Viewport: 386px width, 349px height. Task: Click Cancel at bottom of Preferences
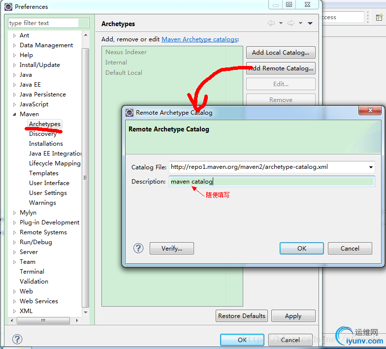click(x=290, y=340)
